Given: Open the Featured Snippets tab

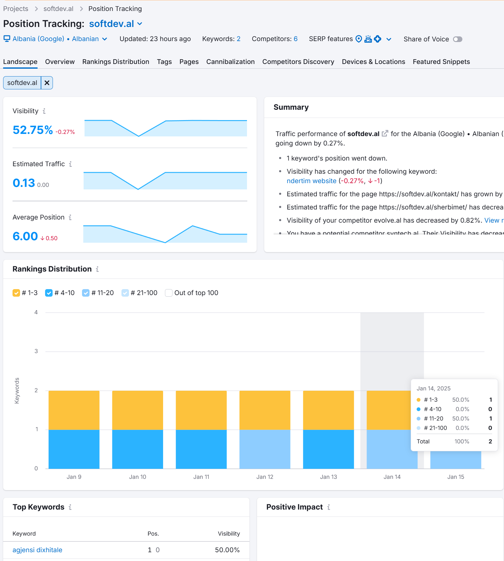Looking at the screenshot, I should tap(441, 62).
